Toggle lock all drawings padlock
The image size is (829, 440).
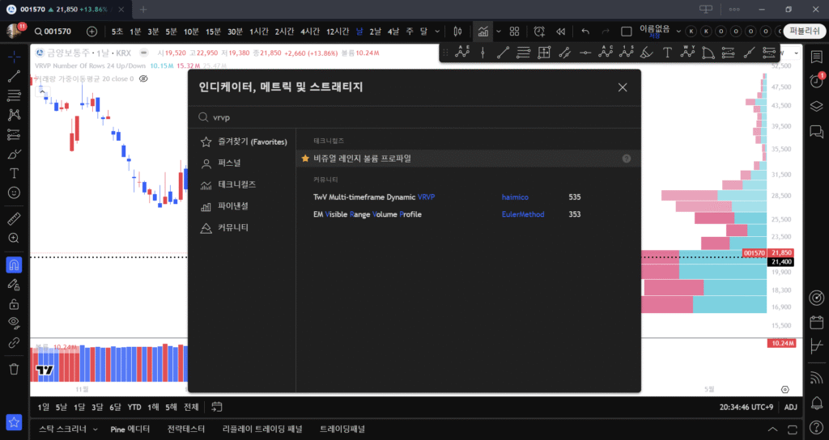pos(14,304)
